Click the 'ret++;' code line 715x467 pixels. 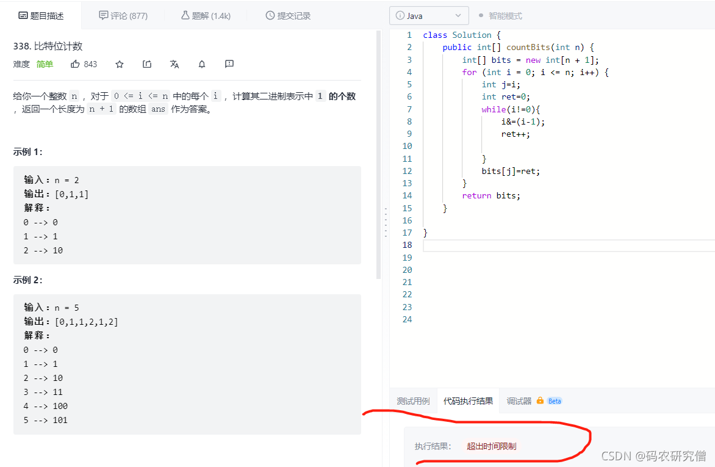tap(516, 134)
